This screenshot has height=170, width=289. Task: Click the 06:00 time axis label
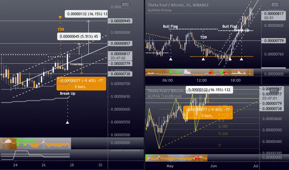coord(167,80)
